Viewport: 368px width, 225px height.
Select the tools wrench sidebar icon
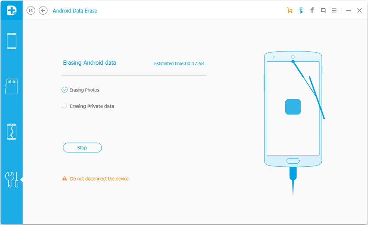pyautogui.click(x=12, y=180)
